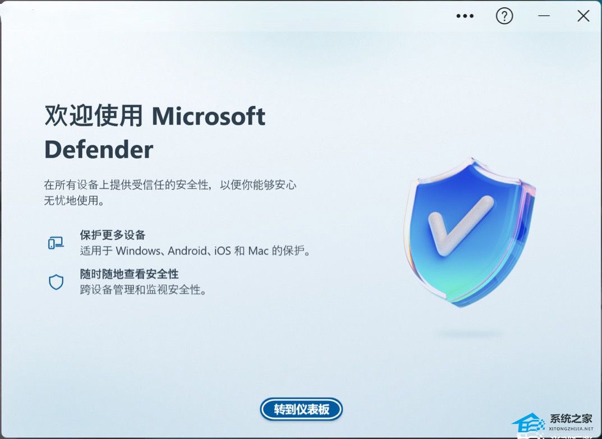602x439 pixels.
Task: Close the Defender welcome window
Action: pyautogui.click(x=583, y=16)
